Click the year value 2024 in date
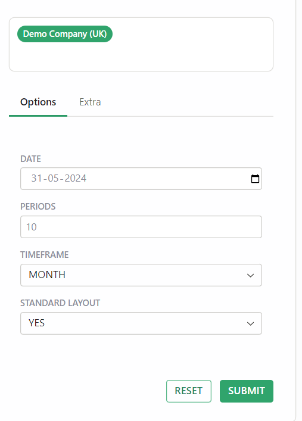This screenshot has width=302, height=421. (x=76, y=178)
